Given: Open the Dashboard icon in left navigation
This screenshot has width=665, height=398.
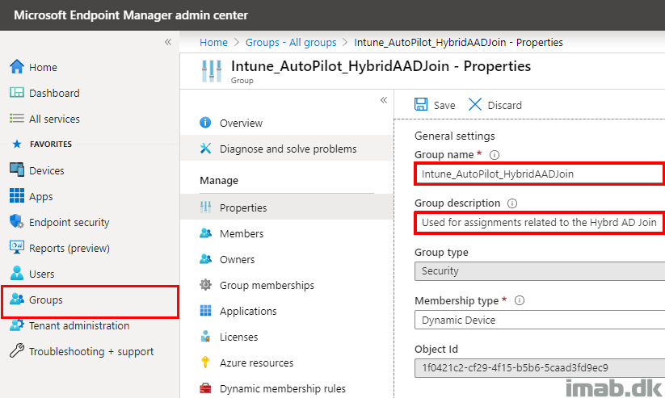Looking at the screenshot, I should pyautogui.click(x=17, y=92).
